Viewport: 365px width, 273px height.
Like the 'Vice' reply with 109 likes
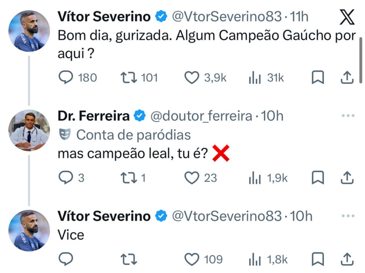pyautogui.click(x=192, y=259)
